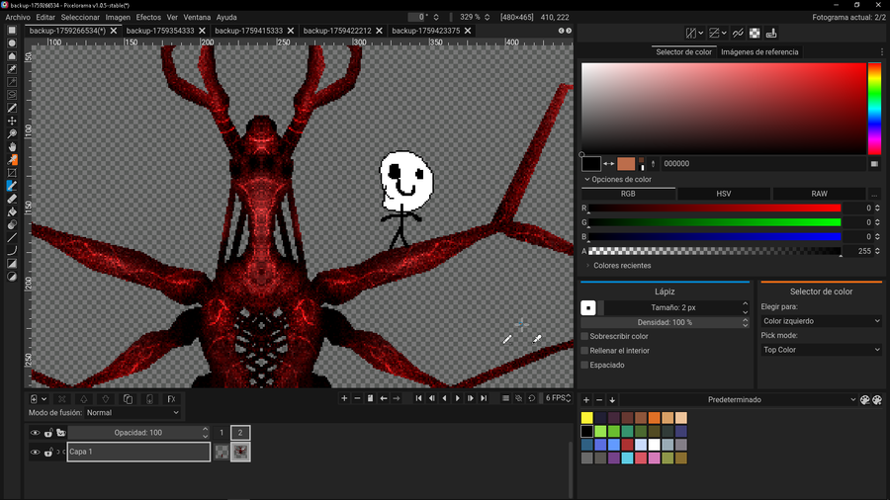The height and width of the screenshot is (500, 890).
Task: Enable the Espaciado checkbox
Action: click(x=584, y=365)
